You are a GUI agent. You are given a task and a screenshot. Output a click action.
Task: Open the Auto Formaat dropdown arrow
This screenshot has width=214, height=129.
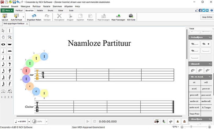pos(24,17)
